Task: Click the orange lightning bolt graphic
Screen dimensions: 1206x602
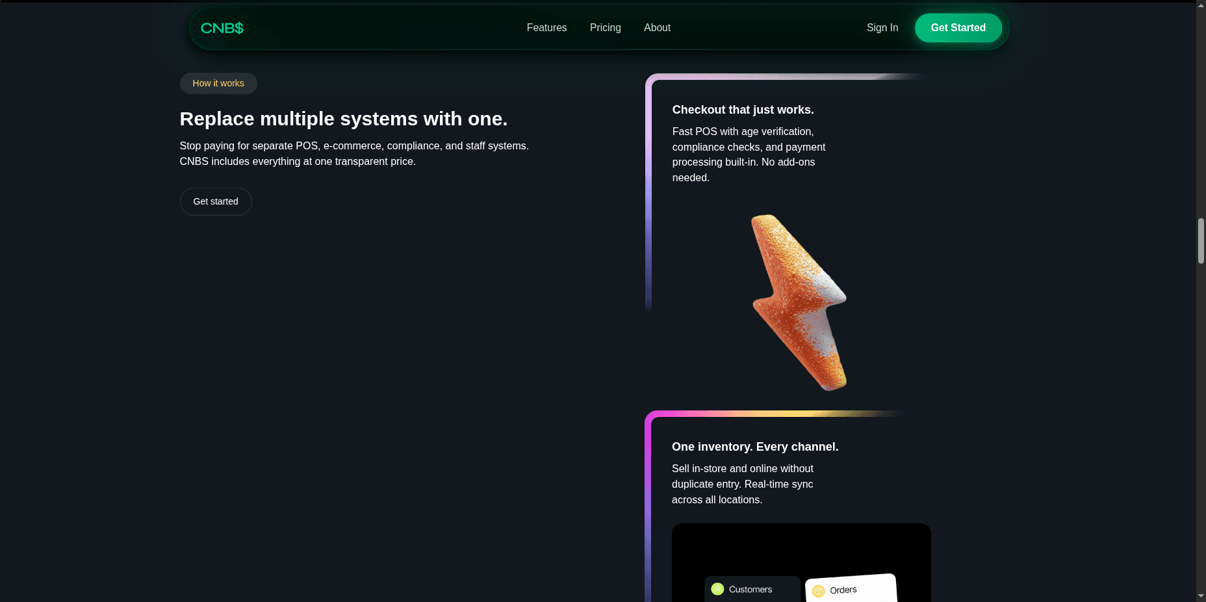Action: [799, 303]
